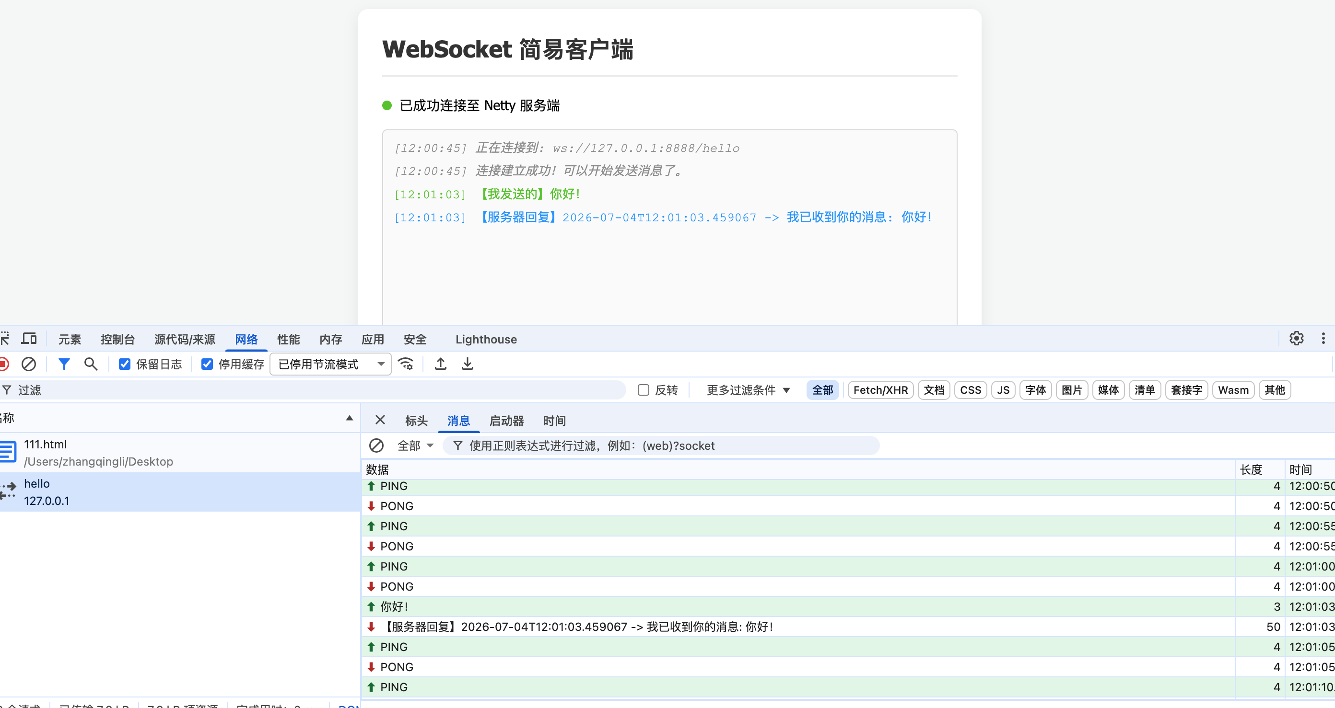Open the 内存 panel tab
The height and width of the screenshot is (708, 1335).
331,339
